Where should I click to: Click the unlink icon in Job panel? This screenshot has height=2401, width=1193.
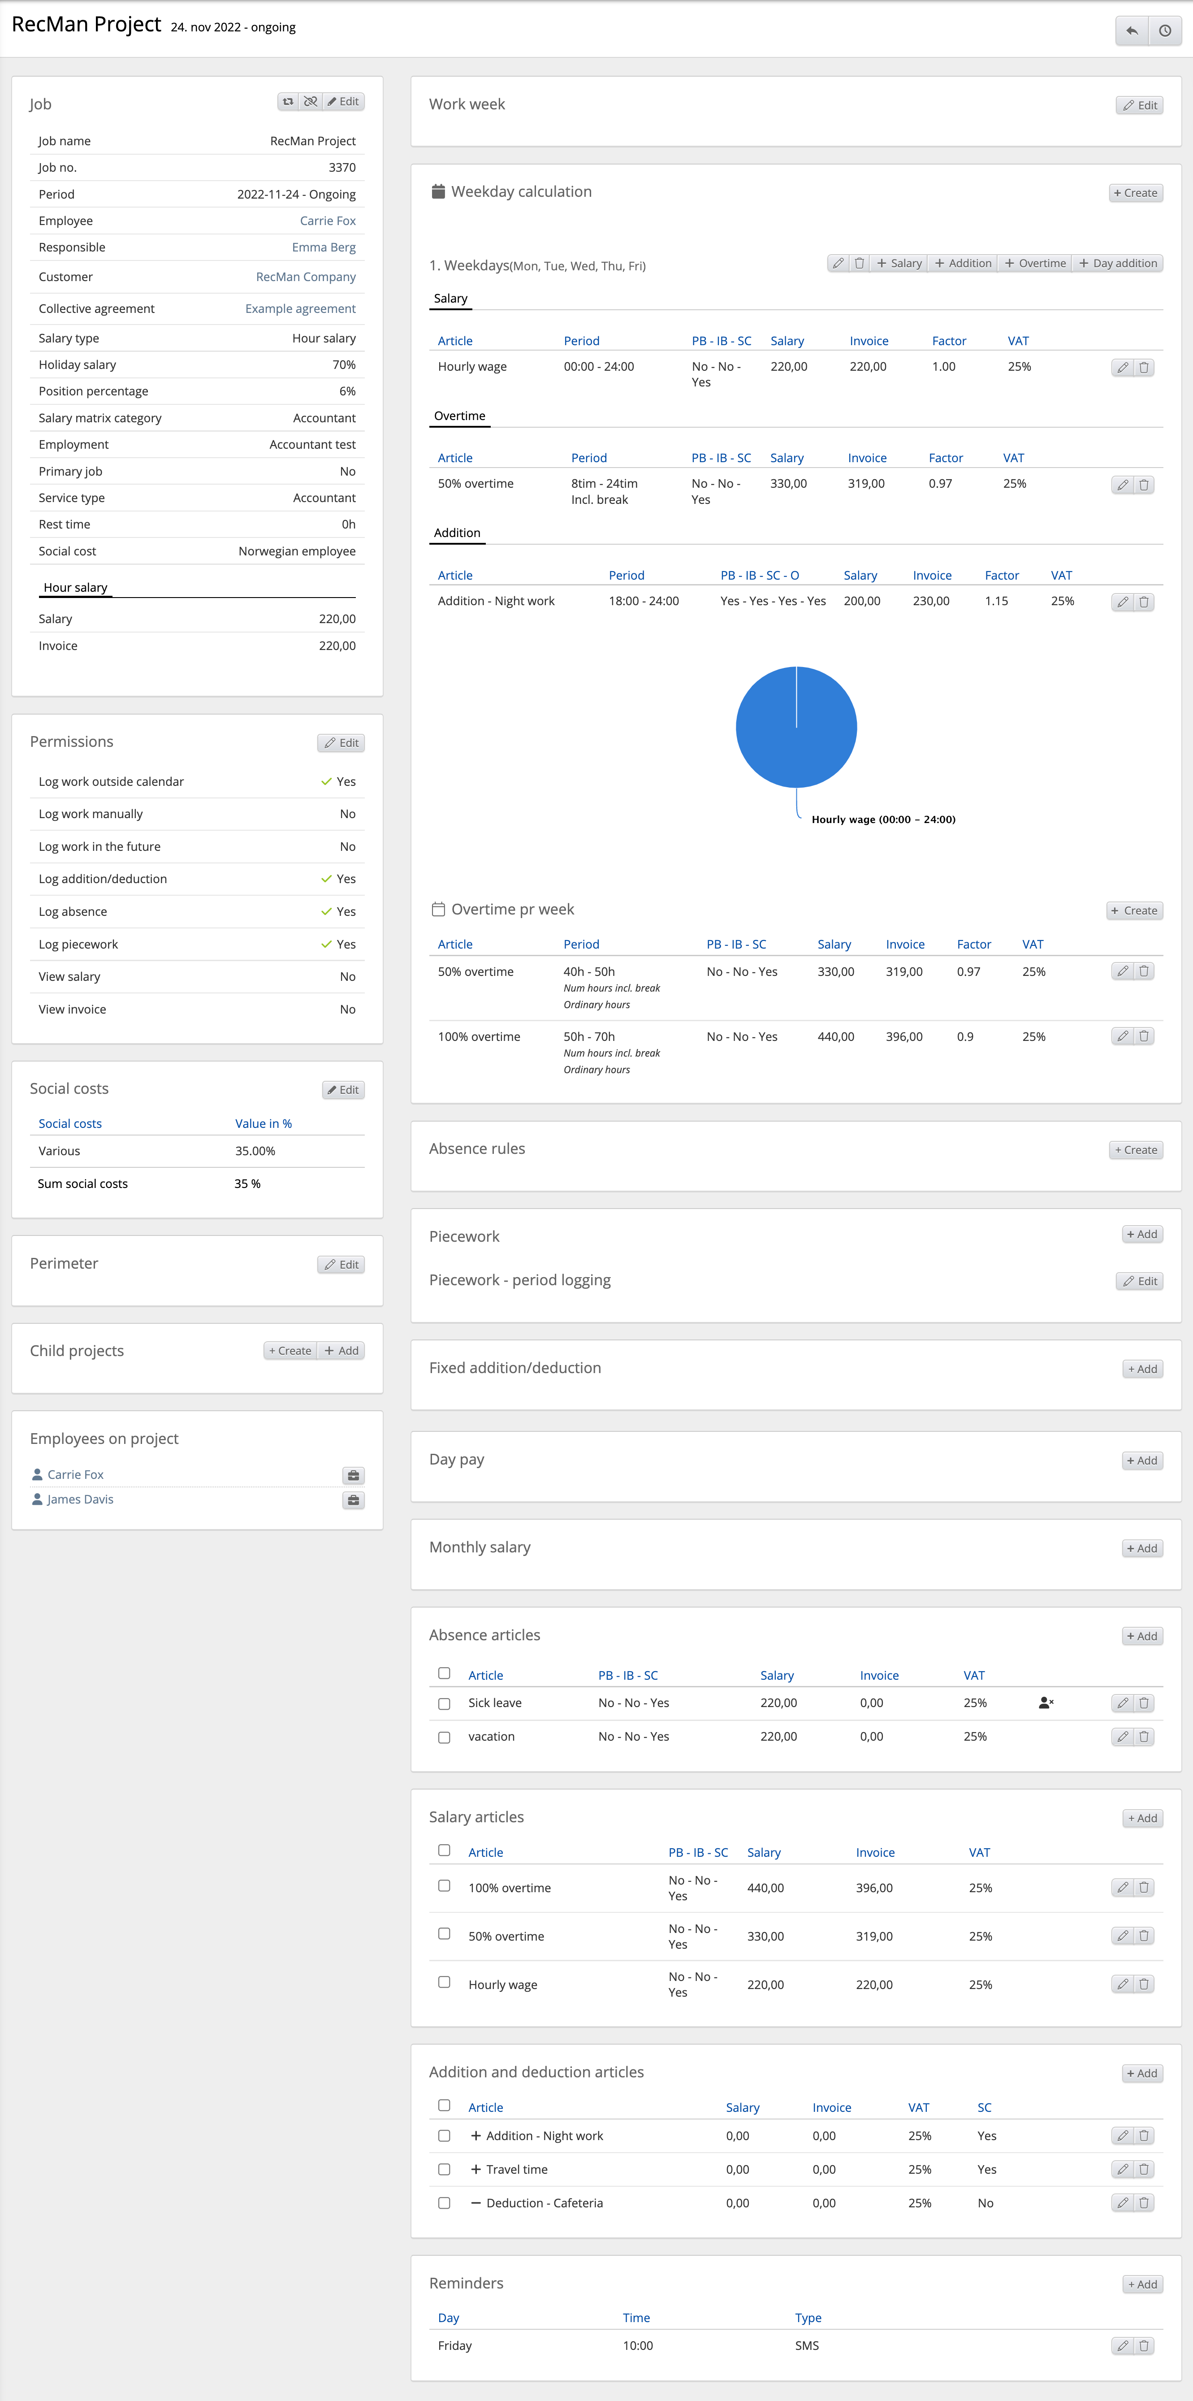point(311,102)
